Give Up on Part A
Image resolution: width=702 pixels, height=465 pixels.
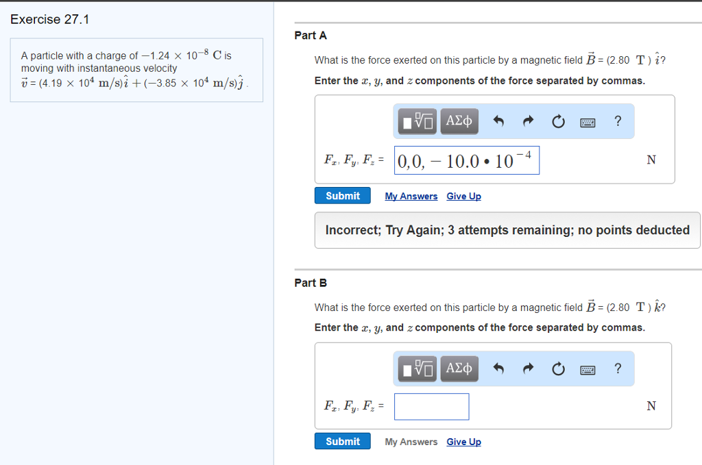463,196
